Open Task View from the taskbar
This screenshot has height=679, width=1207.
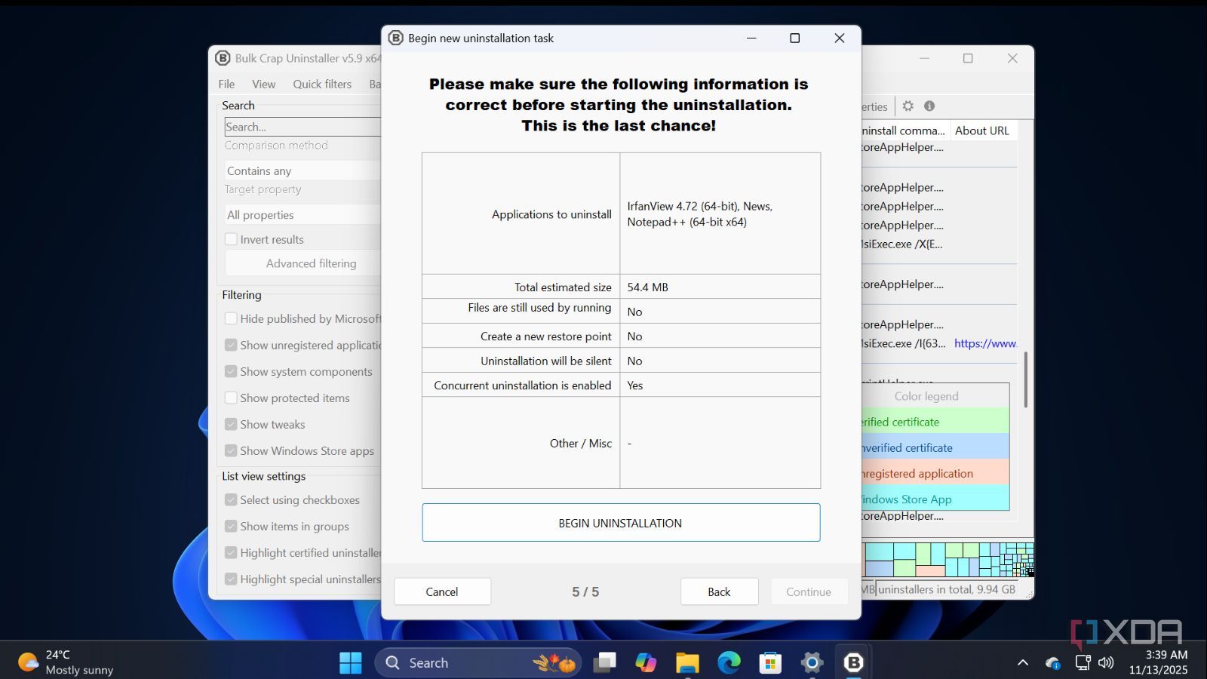point(604,662)
